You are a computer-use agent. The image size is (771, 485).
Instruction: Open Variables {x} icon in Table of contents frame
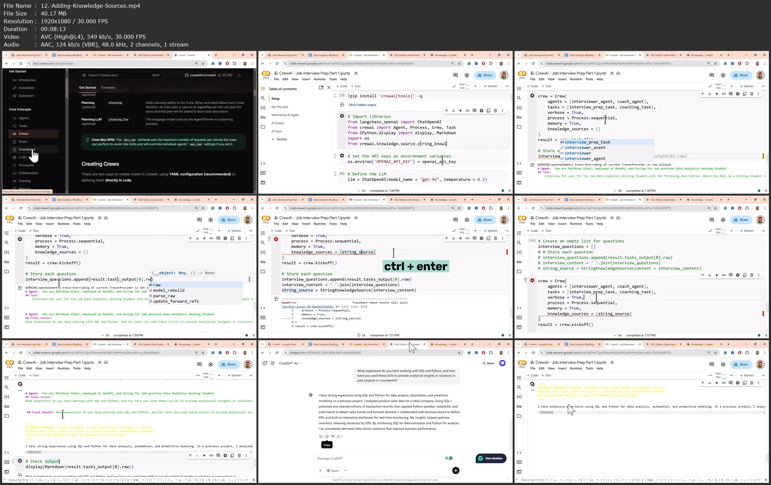point(263,108)
